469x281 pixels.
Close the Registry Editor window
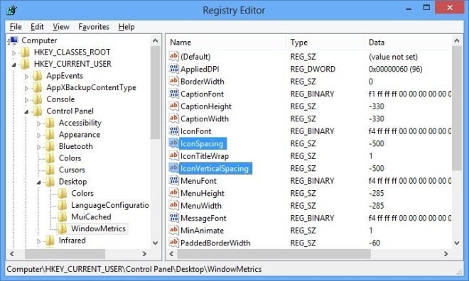450,8
